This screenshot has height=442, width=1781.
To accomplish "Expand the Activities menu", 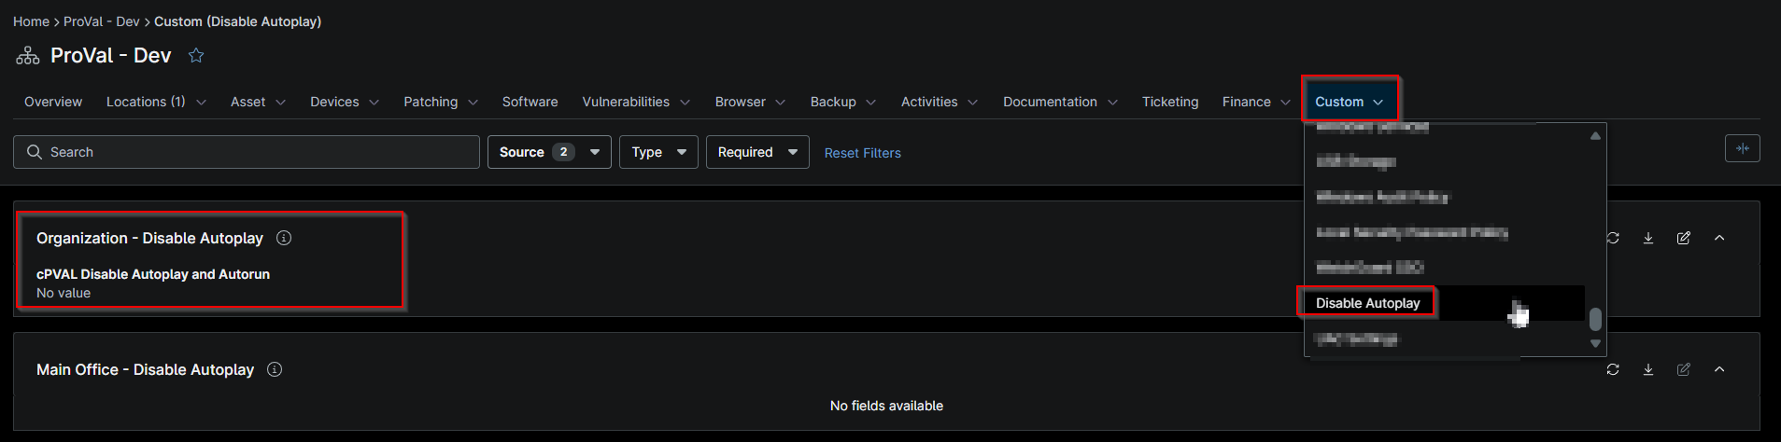I will (x=940, y=102).
